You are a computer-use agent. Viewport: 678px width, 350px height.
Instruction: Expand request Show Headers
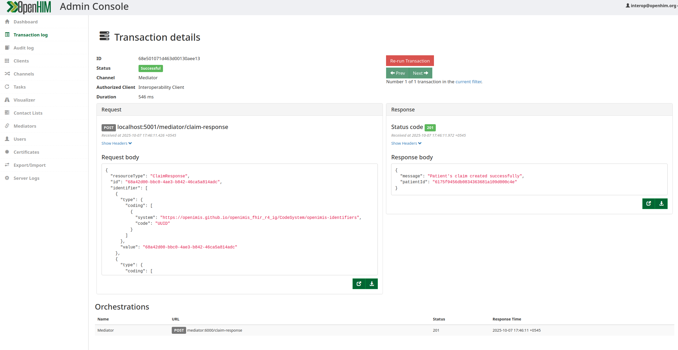pyautogui.click(x=116, y=143)
